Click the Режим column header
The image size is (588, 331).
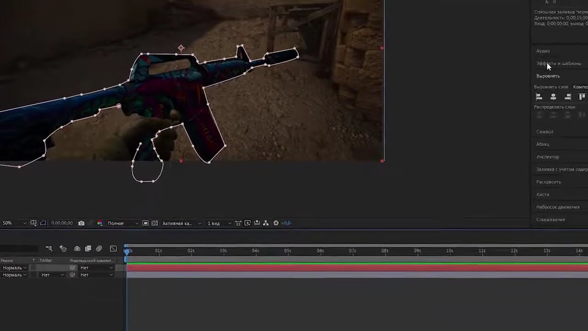[x=7, y=261]
